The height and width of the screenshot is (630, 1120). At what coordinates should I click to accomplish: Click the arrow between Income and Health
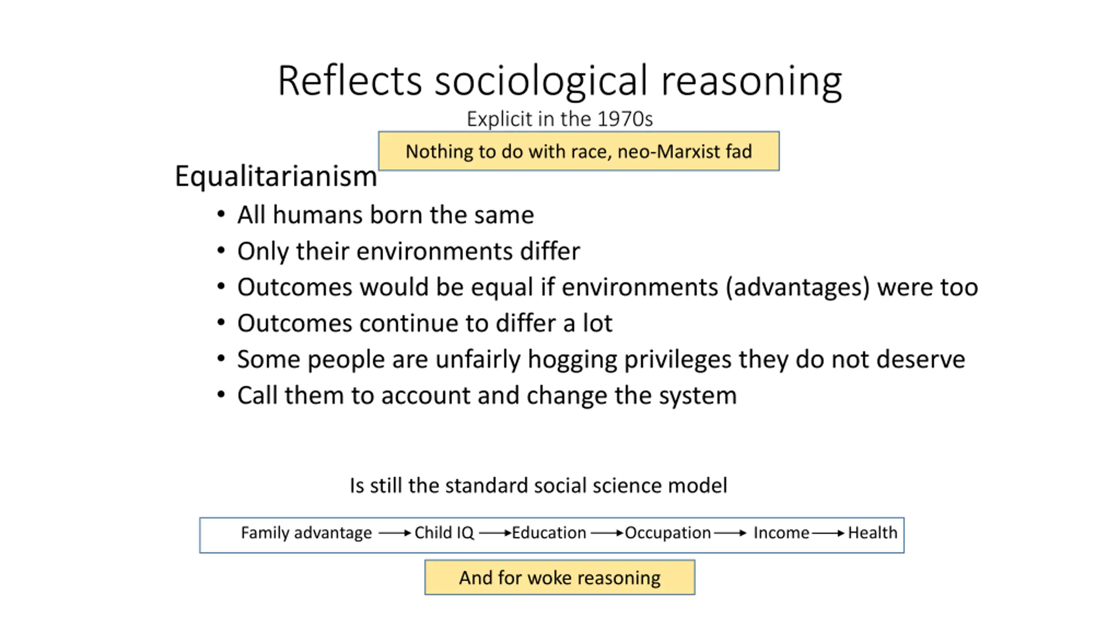[828, 533]
